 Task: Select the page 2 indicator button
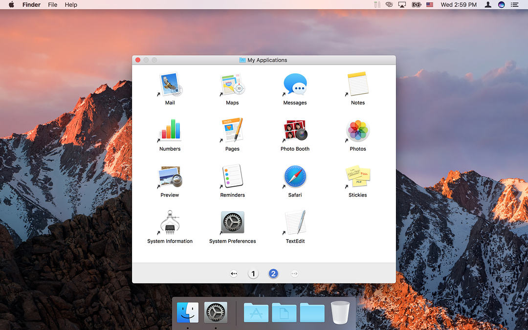273,274
